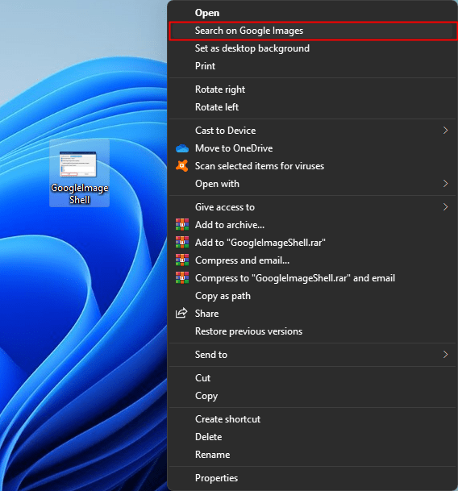Select Move to OneDrive

(x=312, y=148)
